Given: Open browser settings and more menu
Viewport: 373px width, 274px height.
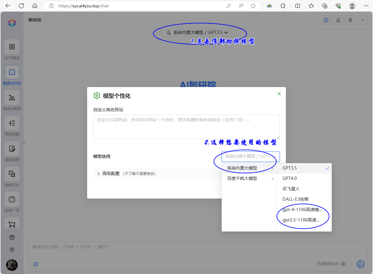Looking at the screenshot, I should click(x=366, y=6).
